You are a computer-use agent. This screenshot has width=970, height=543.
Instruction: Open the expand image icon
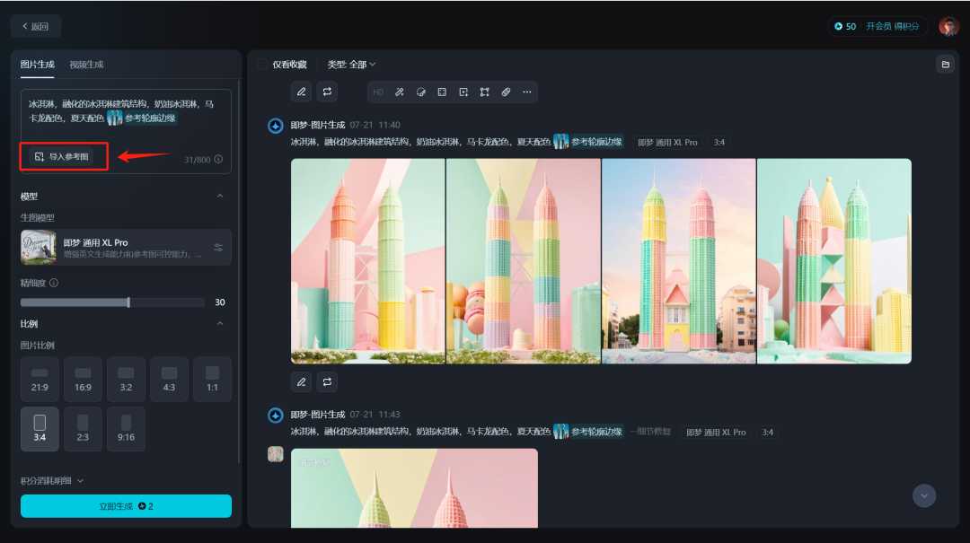tap(463, 92)
